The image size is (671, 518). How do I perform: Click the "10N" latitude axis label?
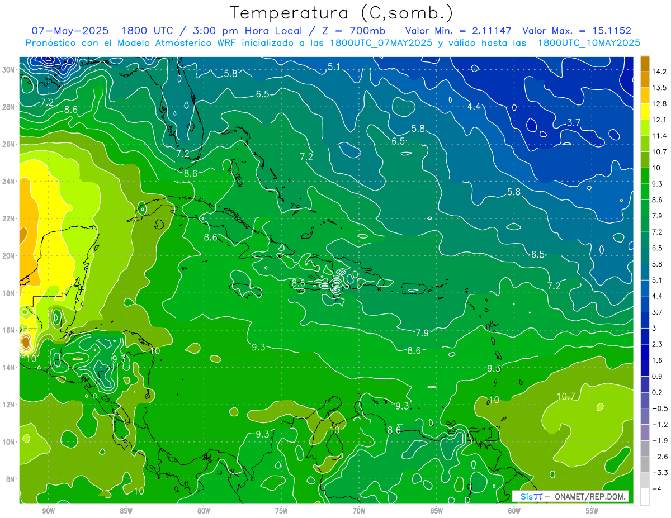pos(8,442)
